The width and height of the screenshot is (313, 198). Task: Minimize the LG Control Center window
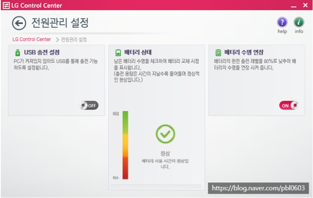tap(294, 6)
